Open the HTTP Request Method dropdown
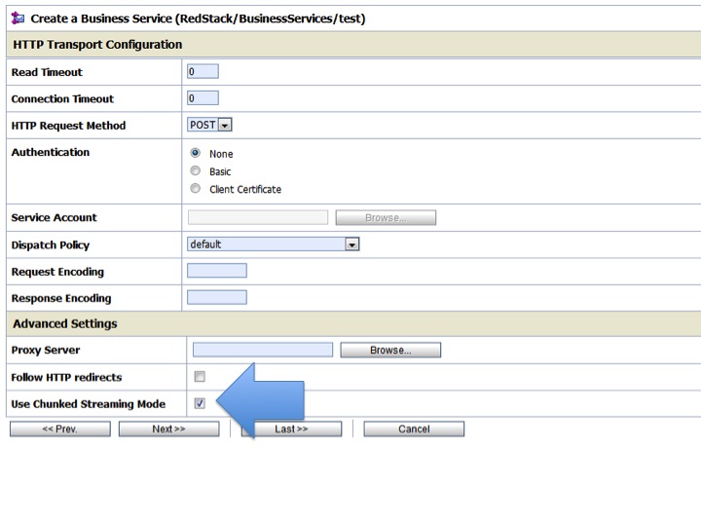 [x=209, y=125]
